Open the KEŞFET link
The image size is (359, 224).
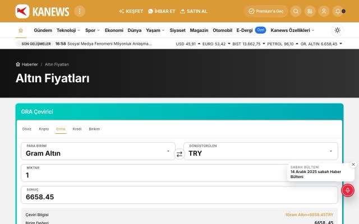pos(131,11)
